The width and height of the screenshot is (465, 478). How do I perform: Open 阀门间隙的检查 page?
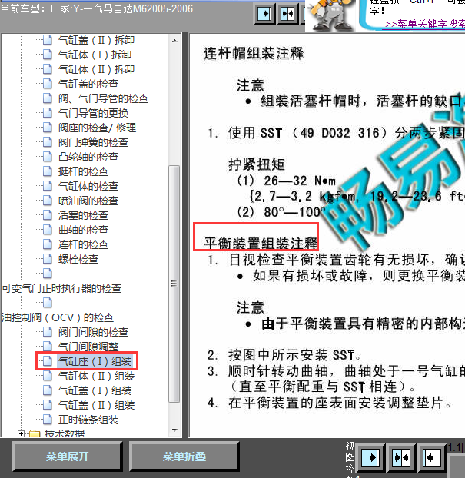coord(93,332)
